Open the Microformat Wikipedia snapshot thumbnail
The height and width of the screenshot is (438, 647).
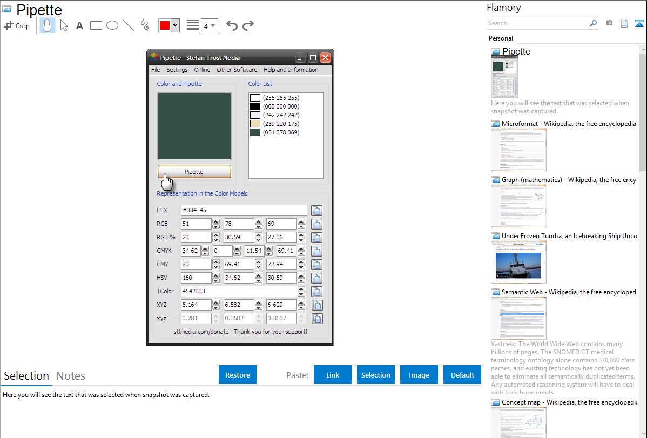[518, 150]
